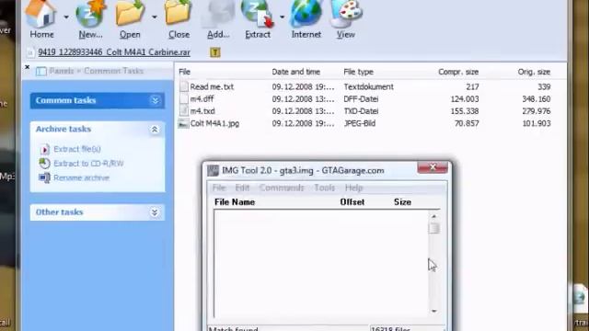Click the Extract file(s) link

click(77, 149)
